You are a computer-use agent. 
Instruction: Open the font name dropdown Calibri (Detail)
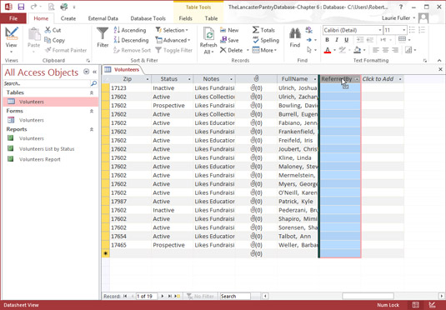[380, 30]
